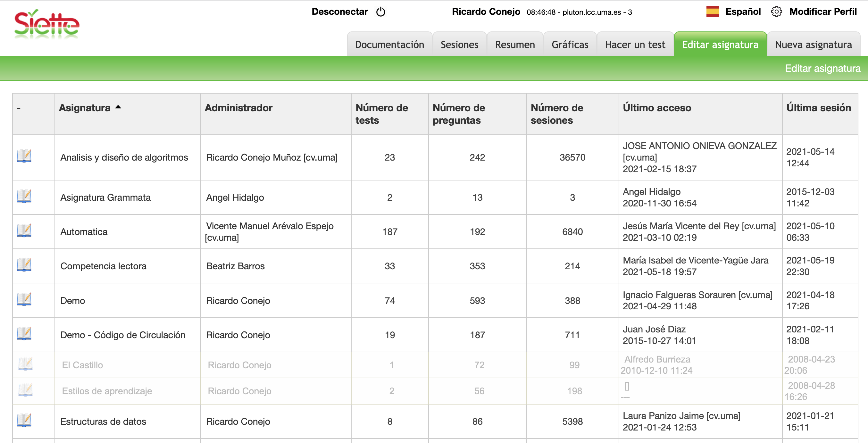The width and height of the screenshot is (868, 443).
Task: Click the Desconectar link
Action: coord(339,12)
